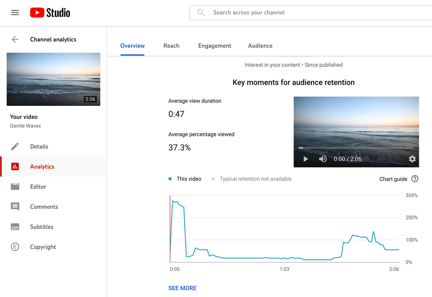Click the SEE MORE link
The image size is (432, 297).
tap(182, 288)
